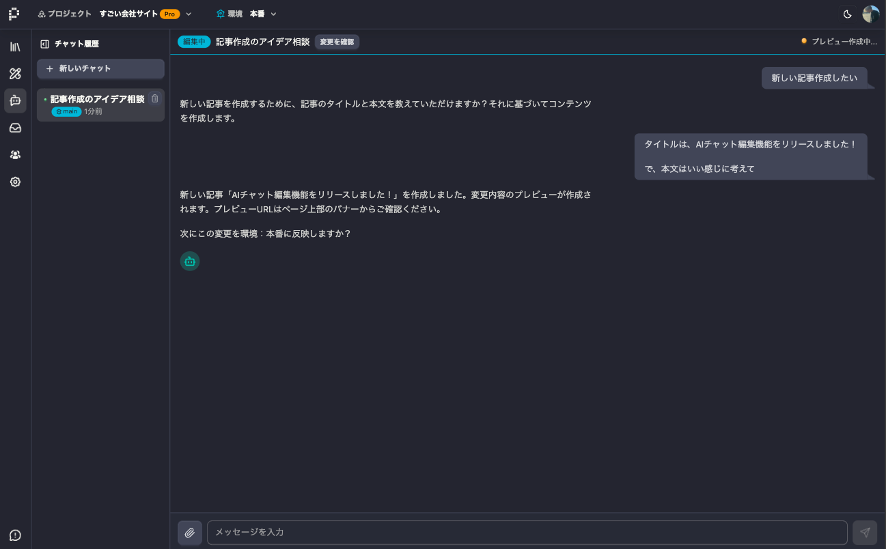This screenshot has height=549, width=886.
Task: Click the タイトルは、AIチャット編集機能 message bubble
Action: 751,156
